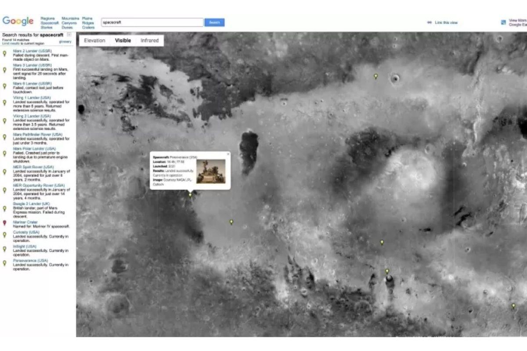The height and width of the screenshot is (351, 527).
Task: Open the Perseverance (USA) result link
Action: [30, 260]
